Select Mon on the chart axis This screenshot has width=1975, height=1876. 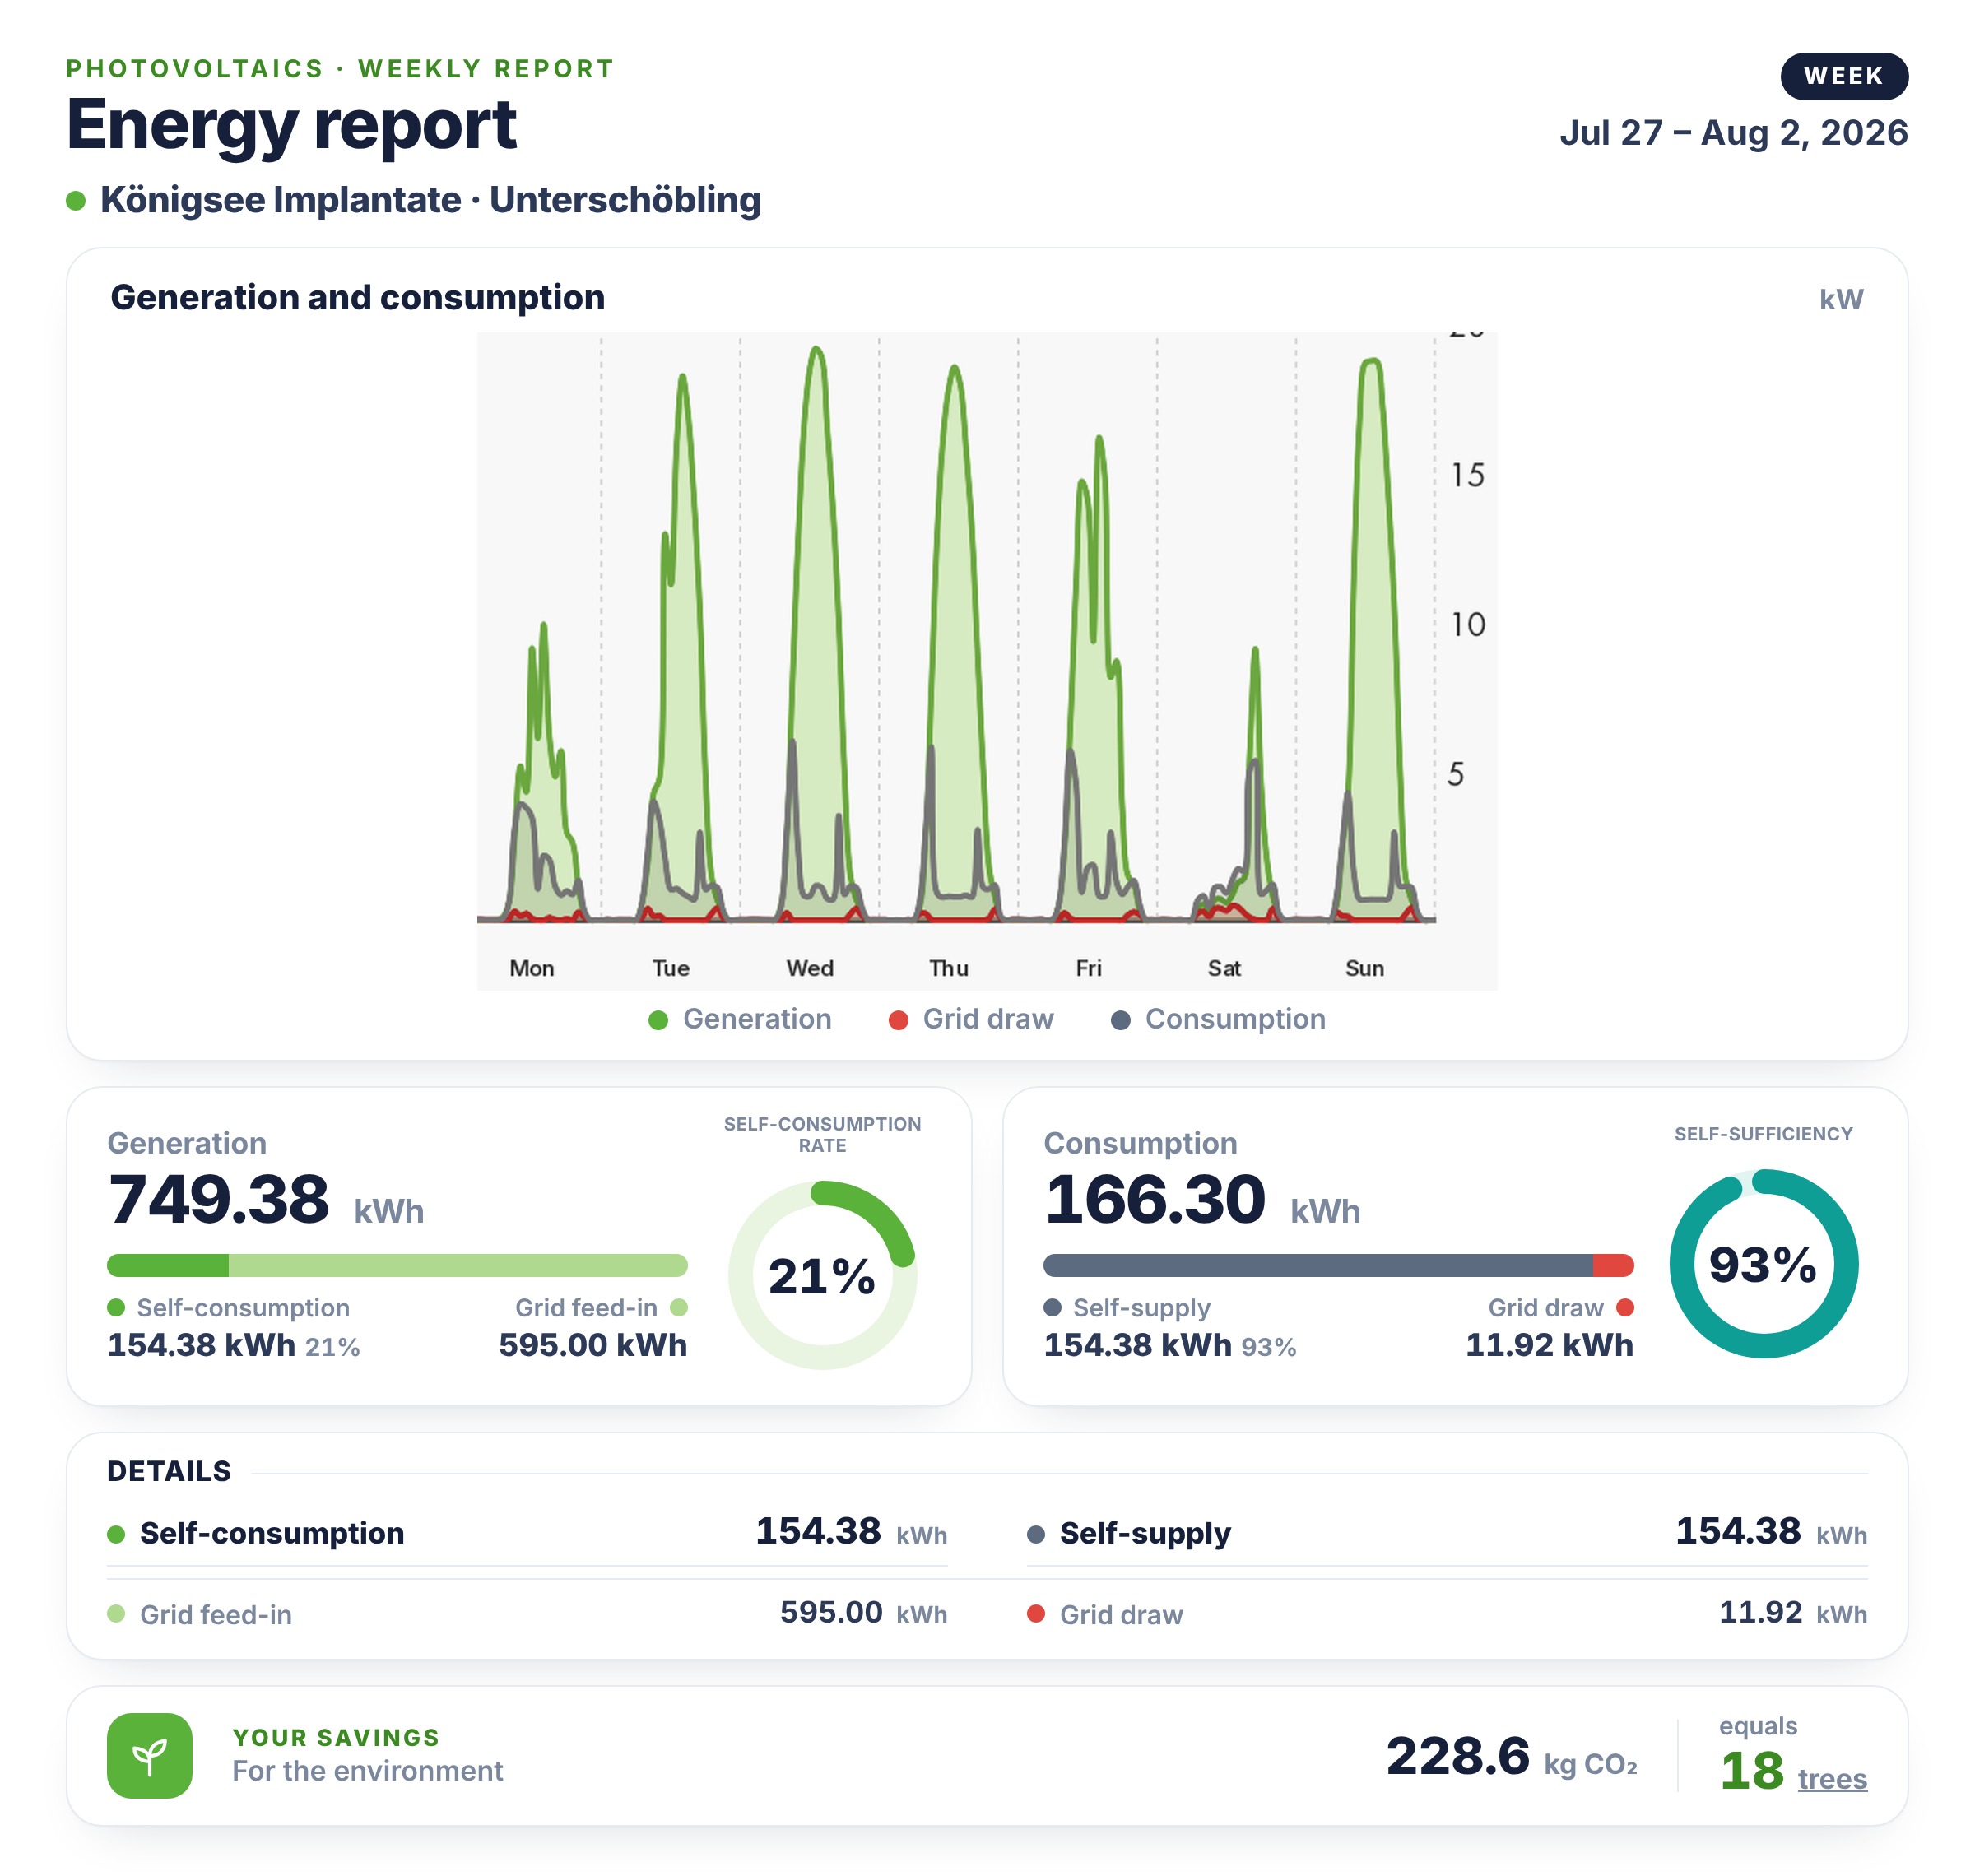531,968
